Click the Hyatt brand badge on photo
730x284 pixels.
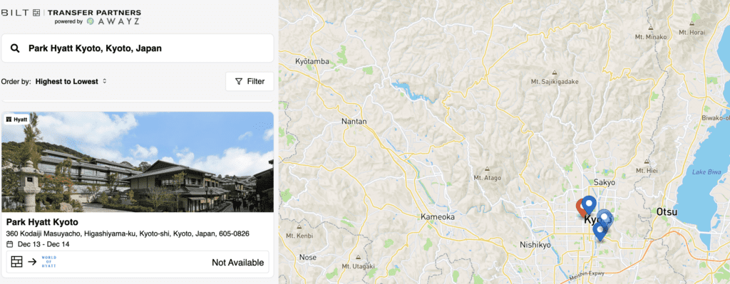(x=17, y=120)
